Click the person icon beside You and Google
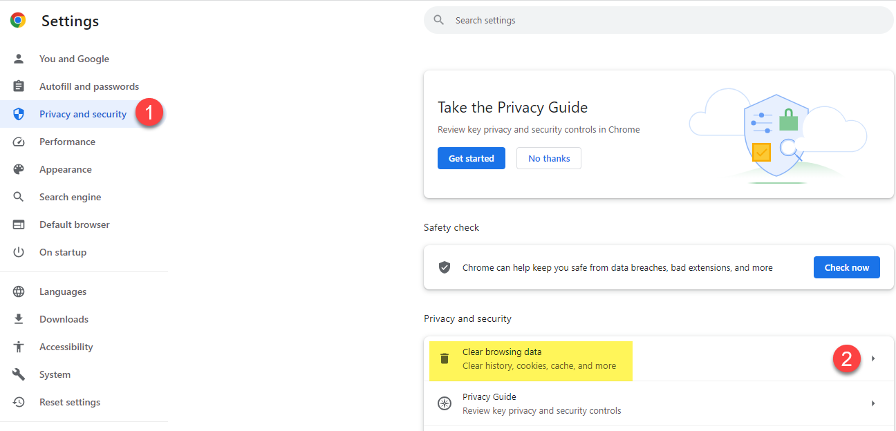 [19, 59]
